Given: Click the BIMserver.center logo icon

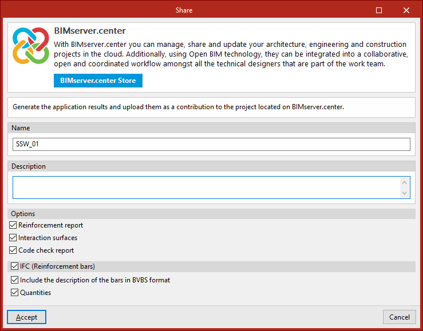Looking at the screenshot, I should 31,46.
